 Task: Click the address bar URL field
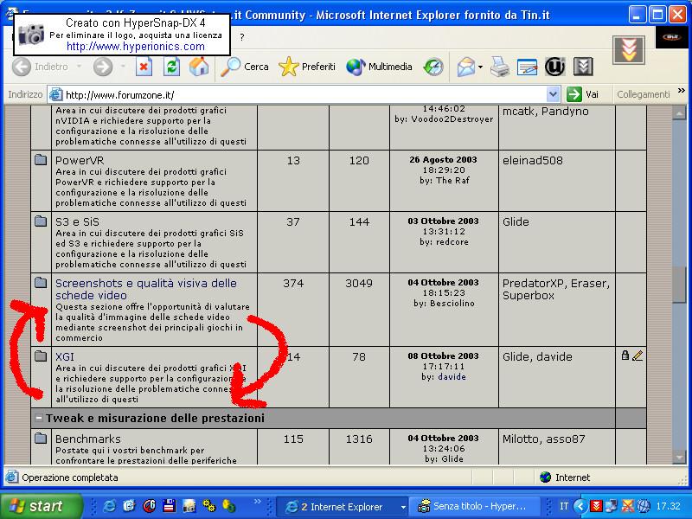pyautogui.click(x=303, y=94)
